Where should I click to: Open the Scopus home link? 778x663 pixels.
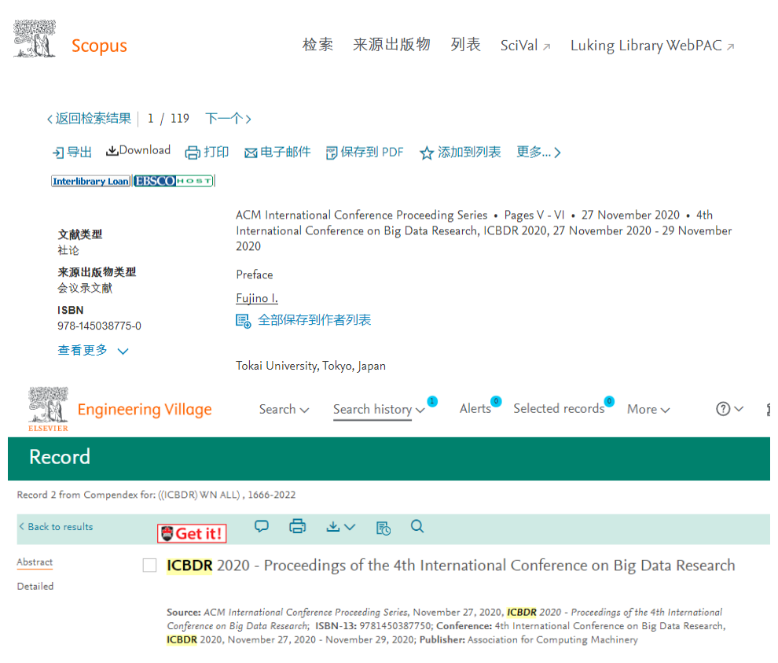(x=99, y=46)
